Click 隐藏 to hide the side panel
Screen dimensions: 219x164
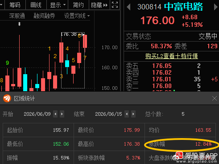(99, 5)
